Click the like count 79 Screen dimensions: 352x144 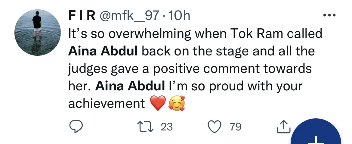click(236, 127)
